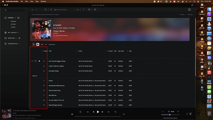The width and height of the screenshot is (213, 120).
Task: Open the sort order control in the toolbar
Action: pyautogui.click(x=78, y=10)
